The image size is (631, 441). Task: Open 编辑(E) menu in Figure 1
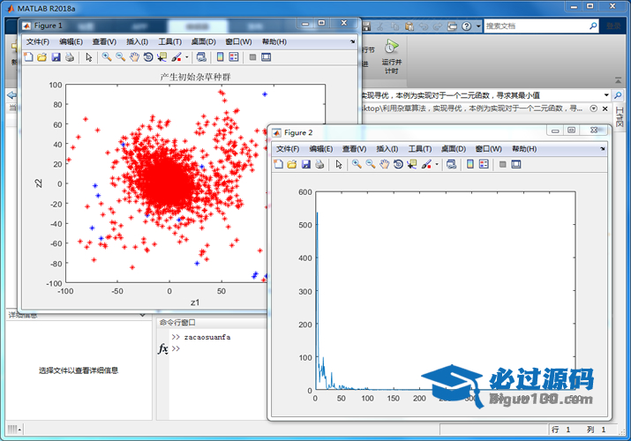[71, 41]
